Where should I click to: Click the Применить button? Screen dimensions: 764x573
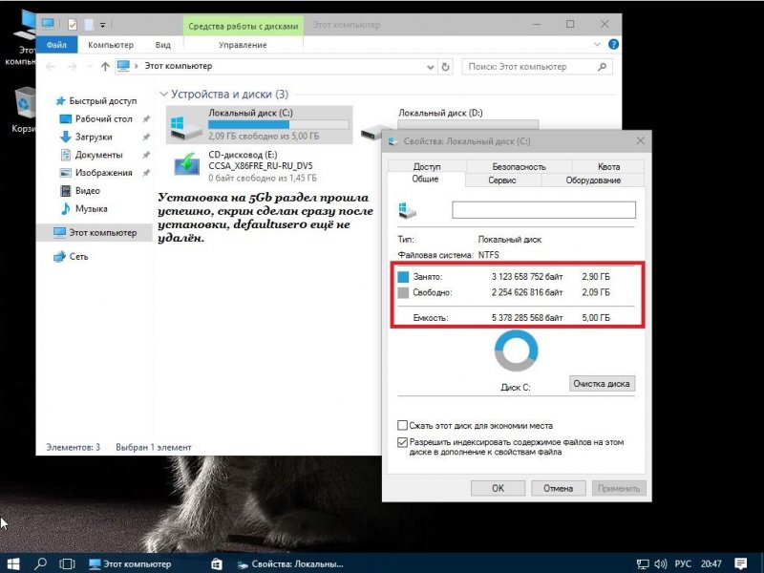point(619,488)
